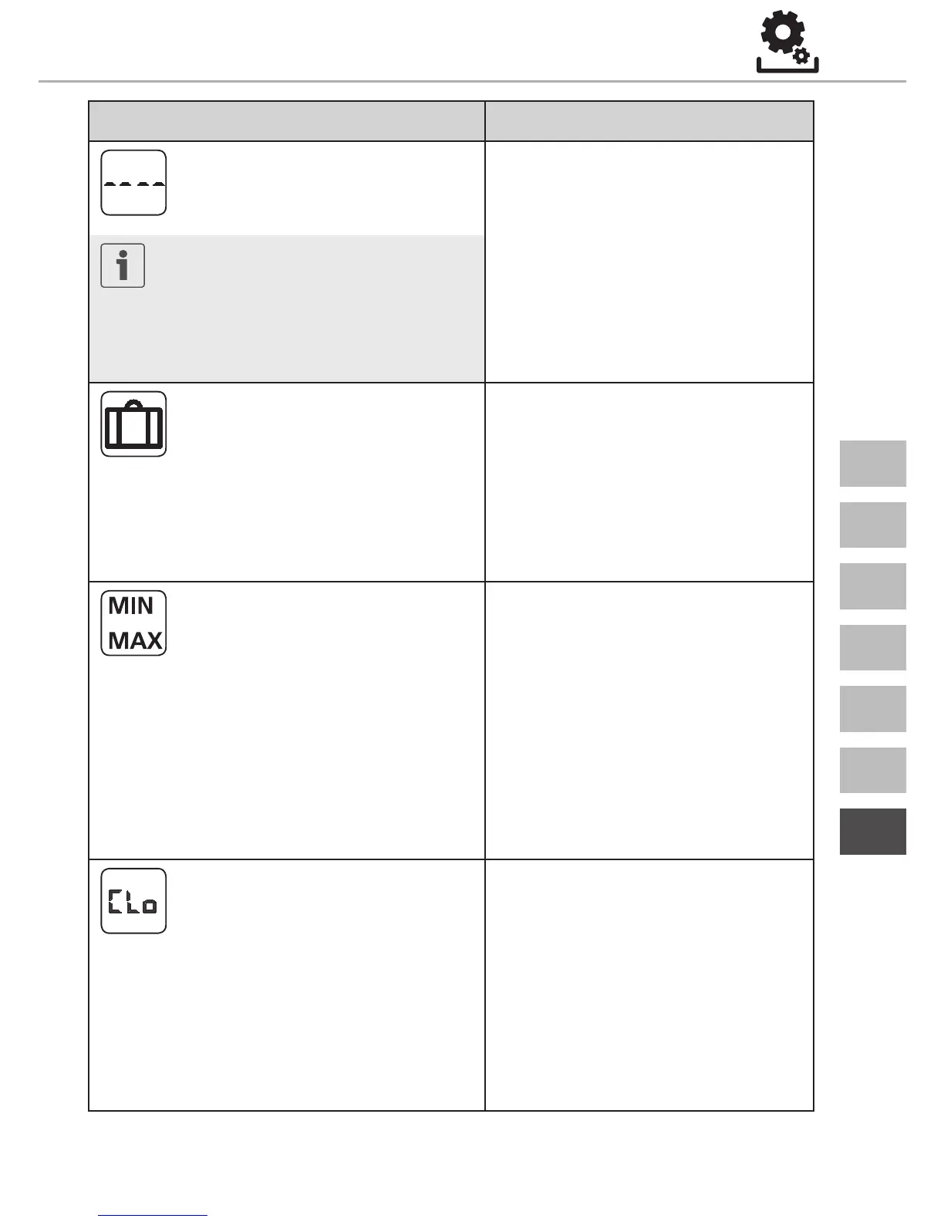
Task: Click the information 'i' icon
Action: (123, 265)
